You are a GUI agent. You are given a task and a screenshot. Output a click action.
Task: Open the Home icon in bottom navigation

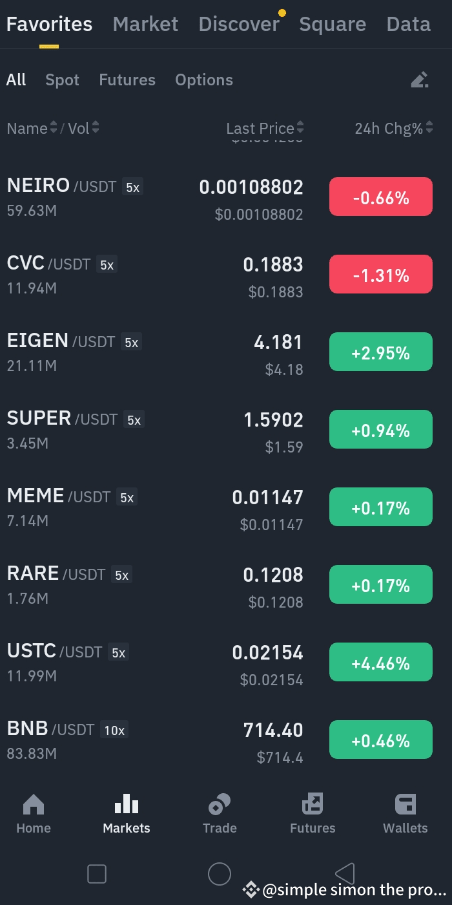tap(34, 805)
